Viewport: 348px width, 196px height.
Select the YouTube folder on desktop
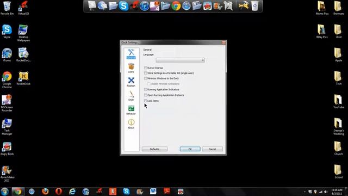pos(338,101)
